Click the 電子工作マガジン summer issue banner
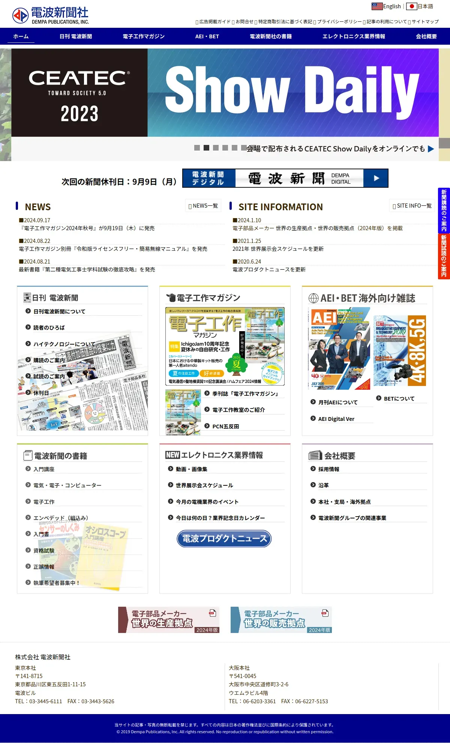The image size is (450, 743). click(225, 346)
